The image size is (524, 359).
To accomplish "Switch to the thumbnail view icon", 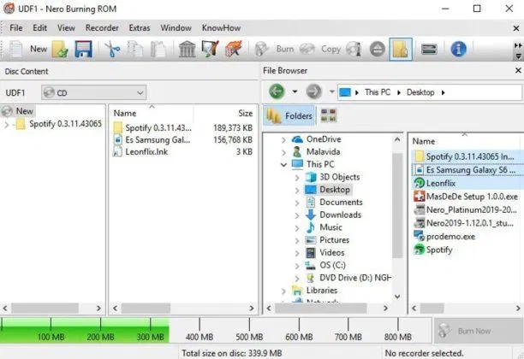I will pyautogui.click(x=329, y=115).
